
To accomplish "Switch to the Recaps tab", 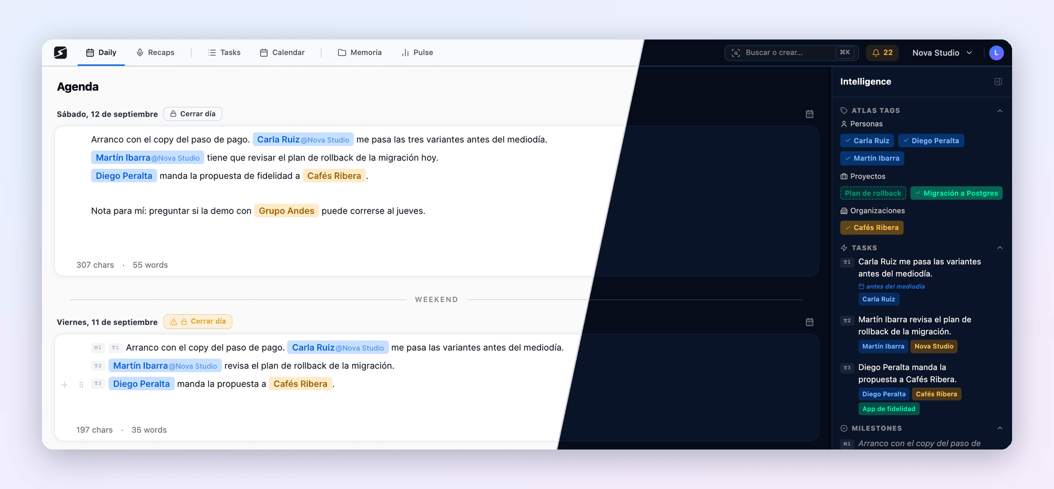I will (x=155, y=53).
